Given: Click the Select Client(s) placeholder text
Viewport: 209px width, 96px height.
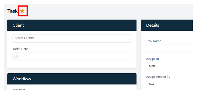Looking at the screenshot, I should [x=25, y=38].
